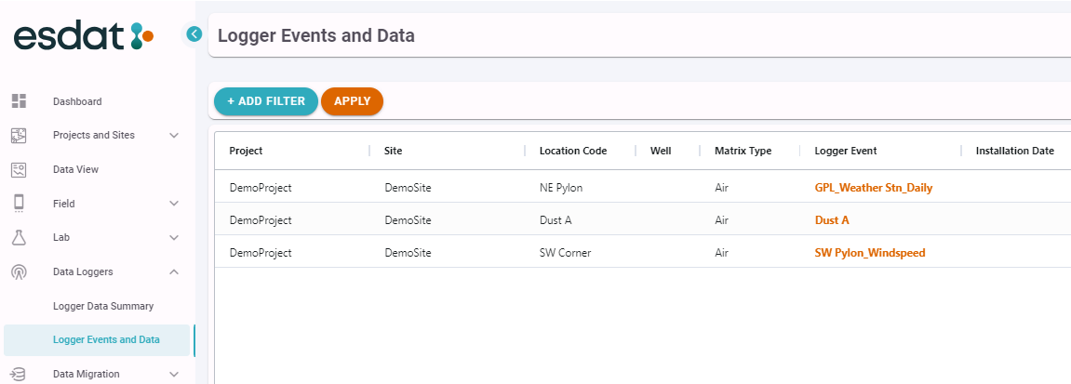The image size is (1071, 384).
Task: Sort by the Matrix Type column header
Action: (x=743, y=151)
